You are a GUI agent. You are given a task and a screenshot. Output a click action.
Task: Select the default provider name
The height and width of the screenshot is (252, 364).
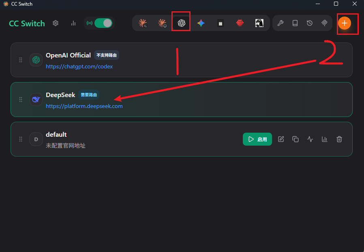click(x=56, y=135)
